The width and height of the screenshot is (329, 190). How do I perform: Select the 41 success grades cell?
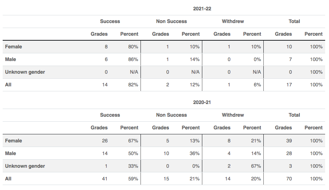click(x=104, y=179)
